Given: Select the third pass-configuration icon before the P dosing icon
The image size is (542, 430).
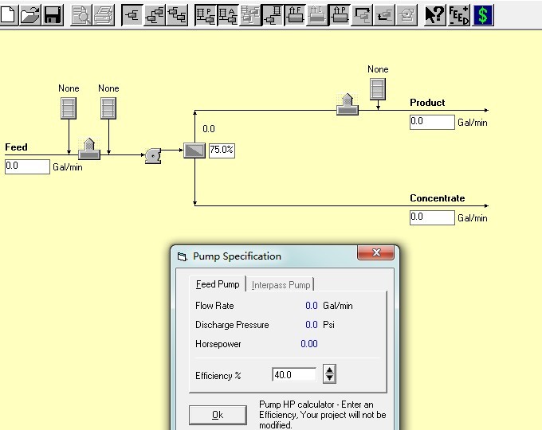Looking at the screenshot, I should 177,15.
